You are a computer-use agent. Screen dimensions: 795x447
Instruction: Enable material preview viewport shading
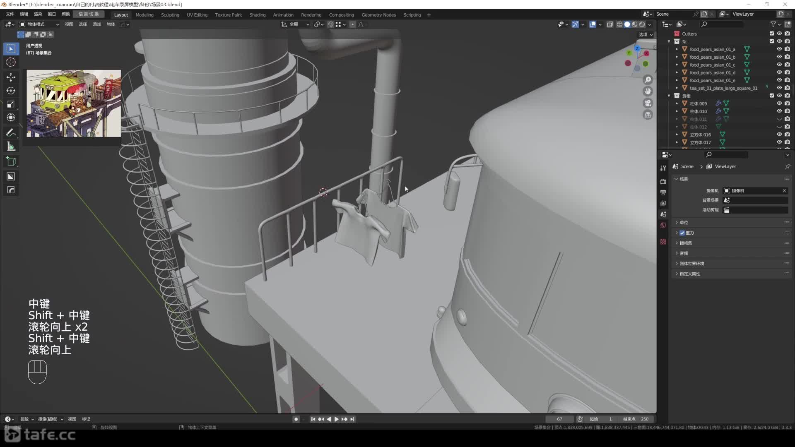click(x=634, y=24)
